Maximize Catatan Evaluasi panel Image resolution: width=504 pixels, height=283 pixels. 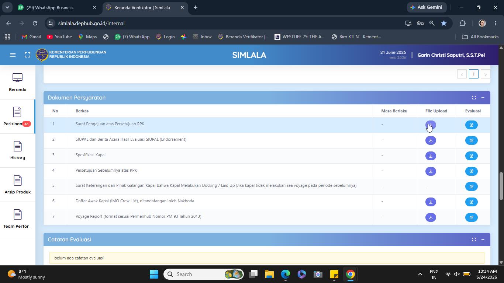[x=474, y=240]
